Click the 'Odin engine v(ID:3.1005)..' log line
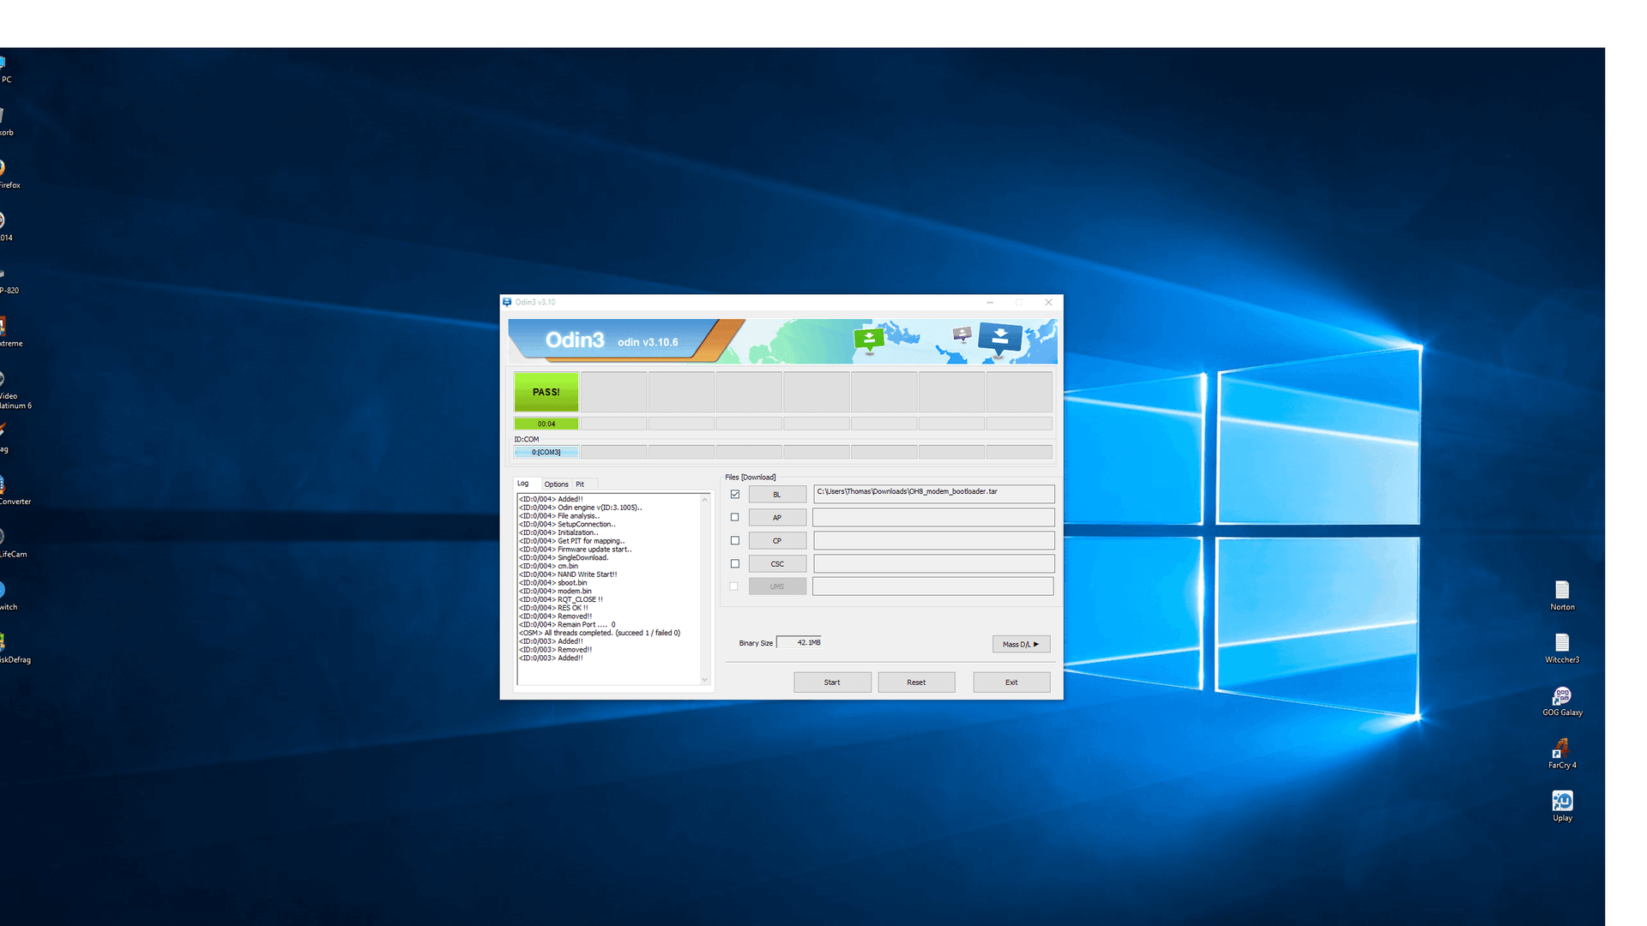Screen dimensions: 1647x926 click(x=580, y=508)
